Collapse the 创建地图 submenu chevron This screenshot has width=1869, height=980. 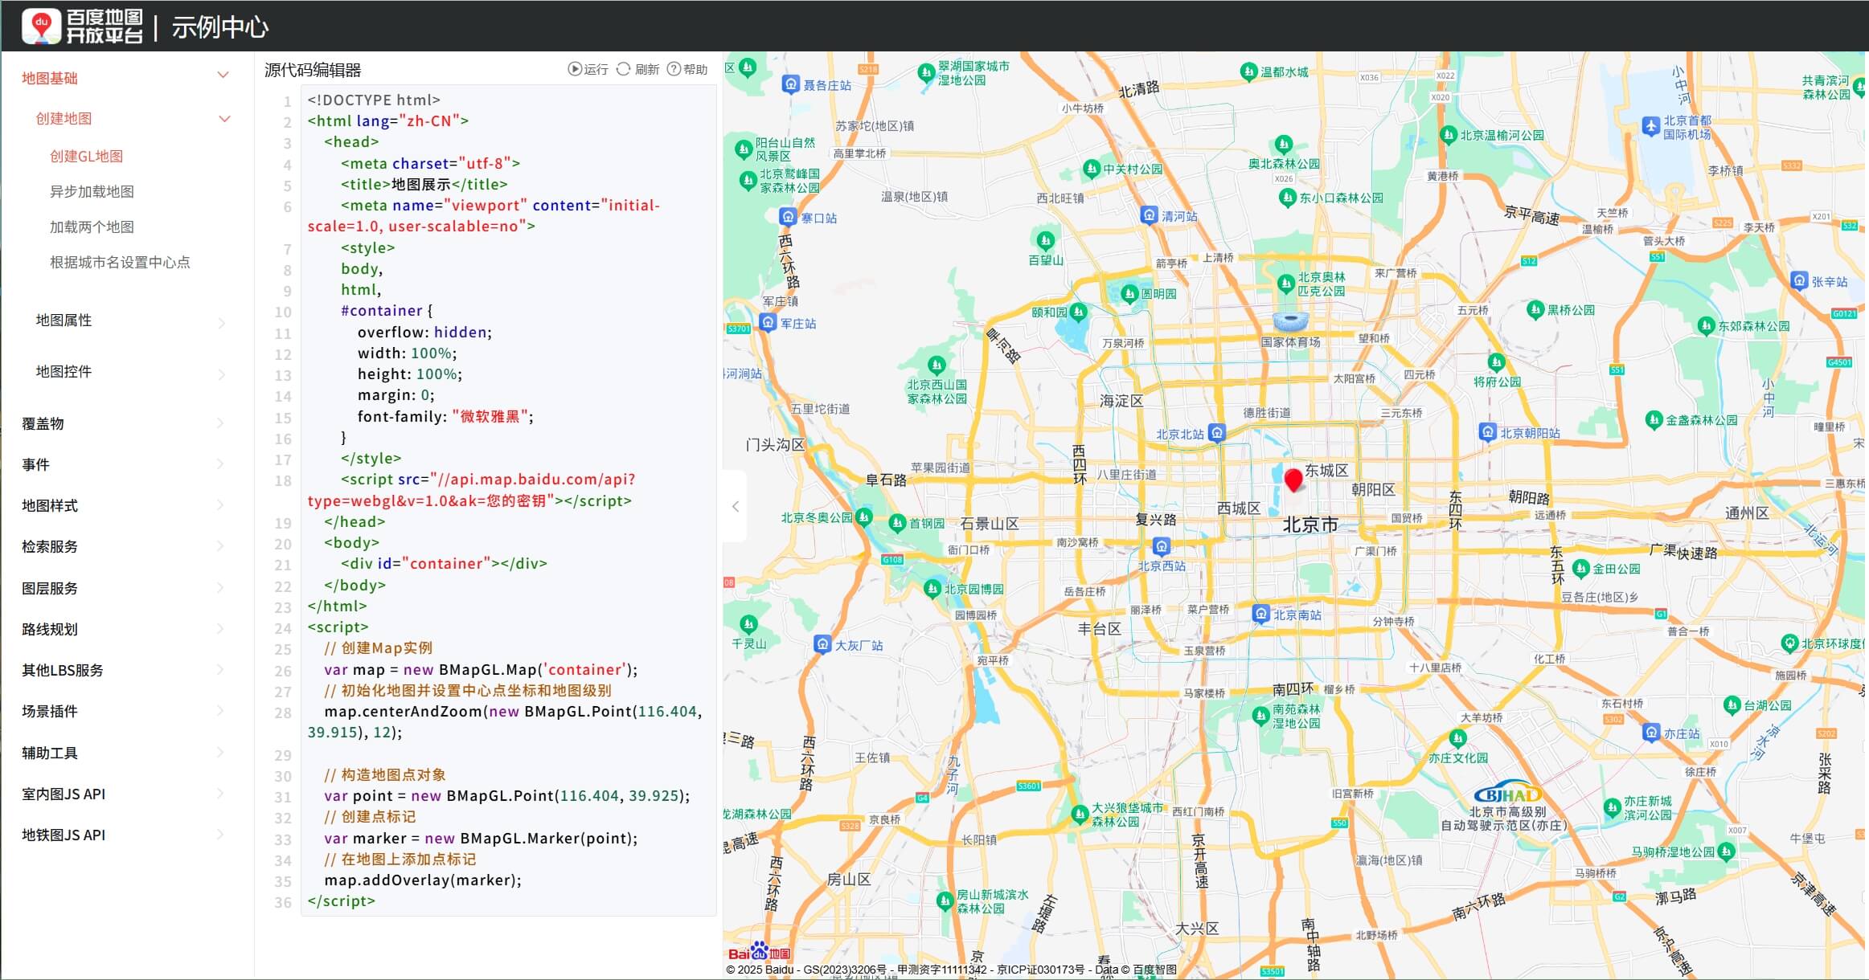coord(224,119)
